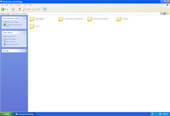Expand the address bar dropdown list

click(x=161, y=14)
